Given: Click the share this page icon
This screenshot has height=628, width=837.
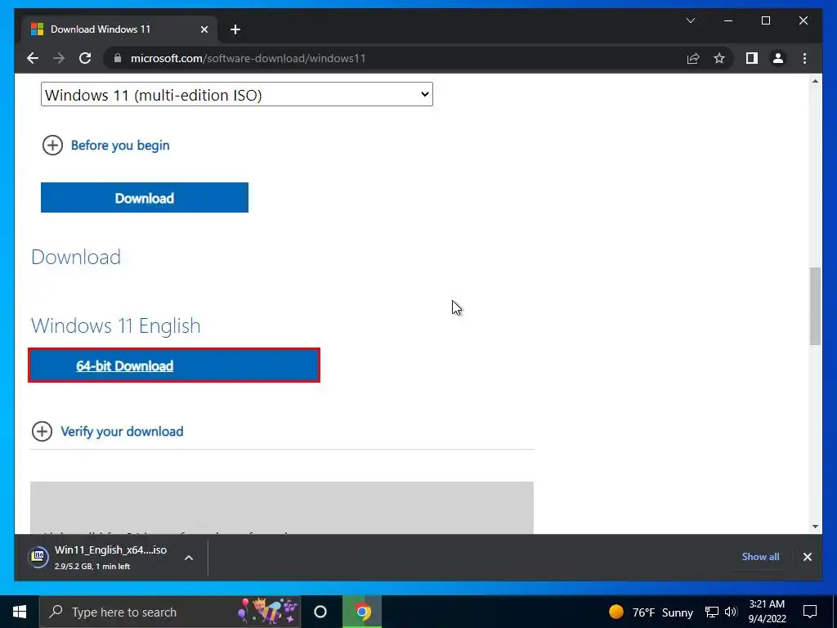Looking at the screenshot, I should click(x=693, y=58).
